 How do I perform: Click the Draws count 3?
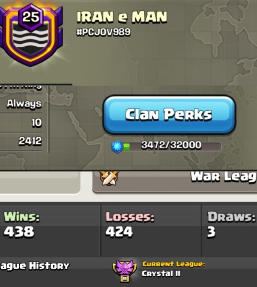pyautogui.click(x=211, y=232)
